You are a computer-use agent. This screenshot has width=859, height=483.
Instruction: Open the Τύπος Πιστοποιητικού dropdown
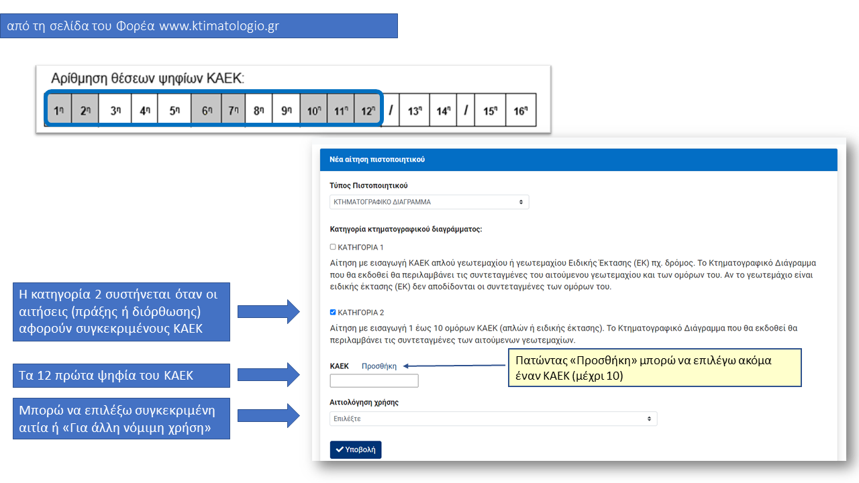click(x=429, y=202)
